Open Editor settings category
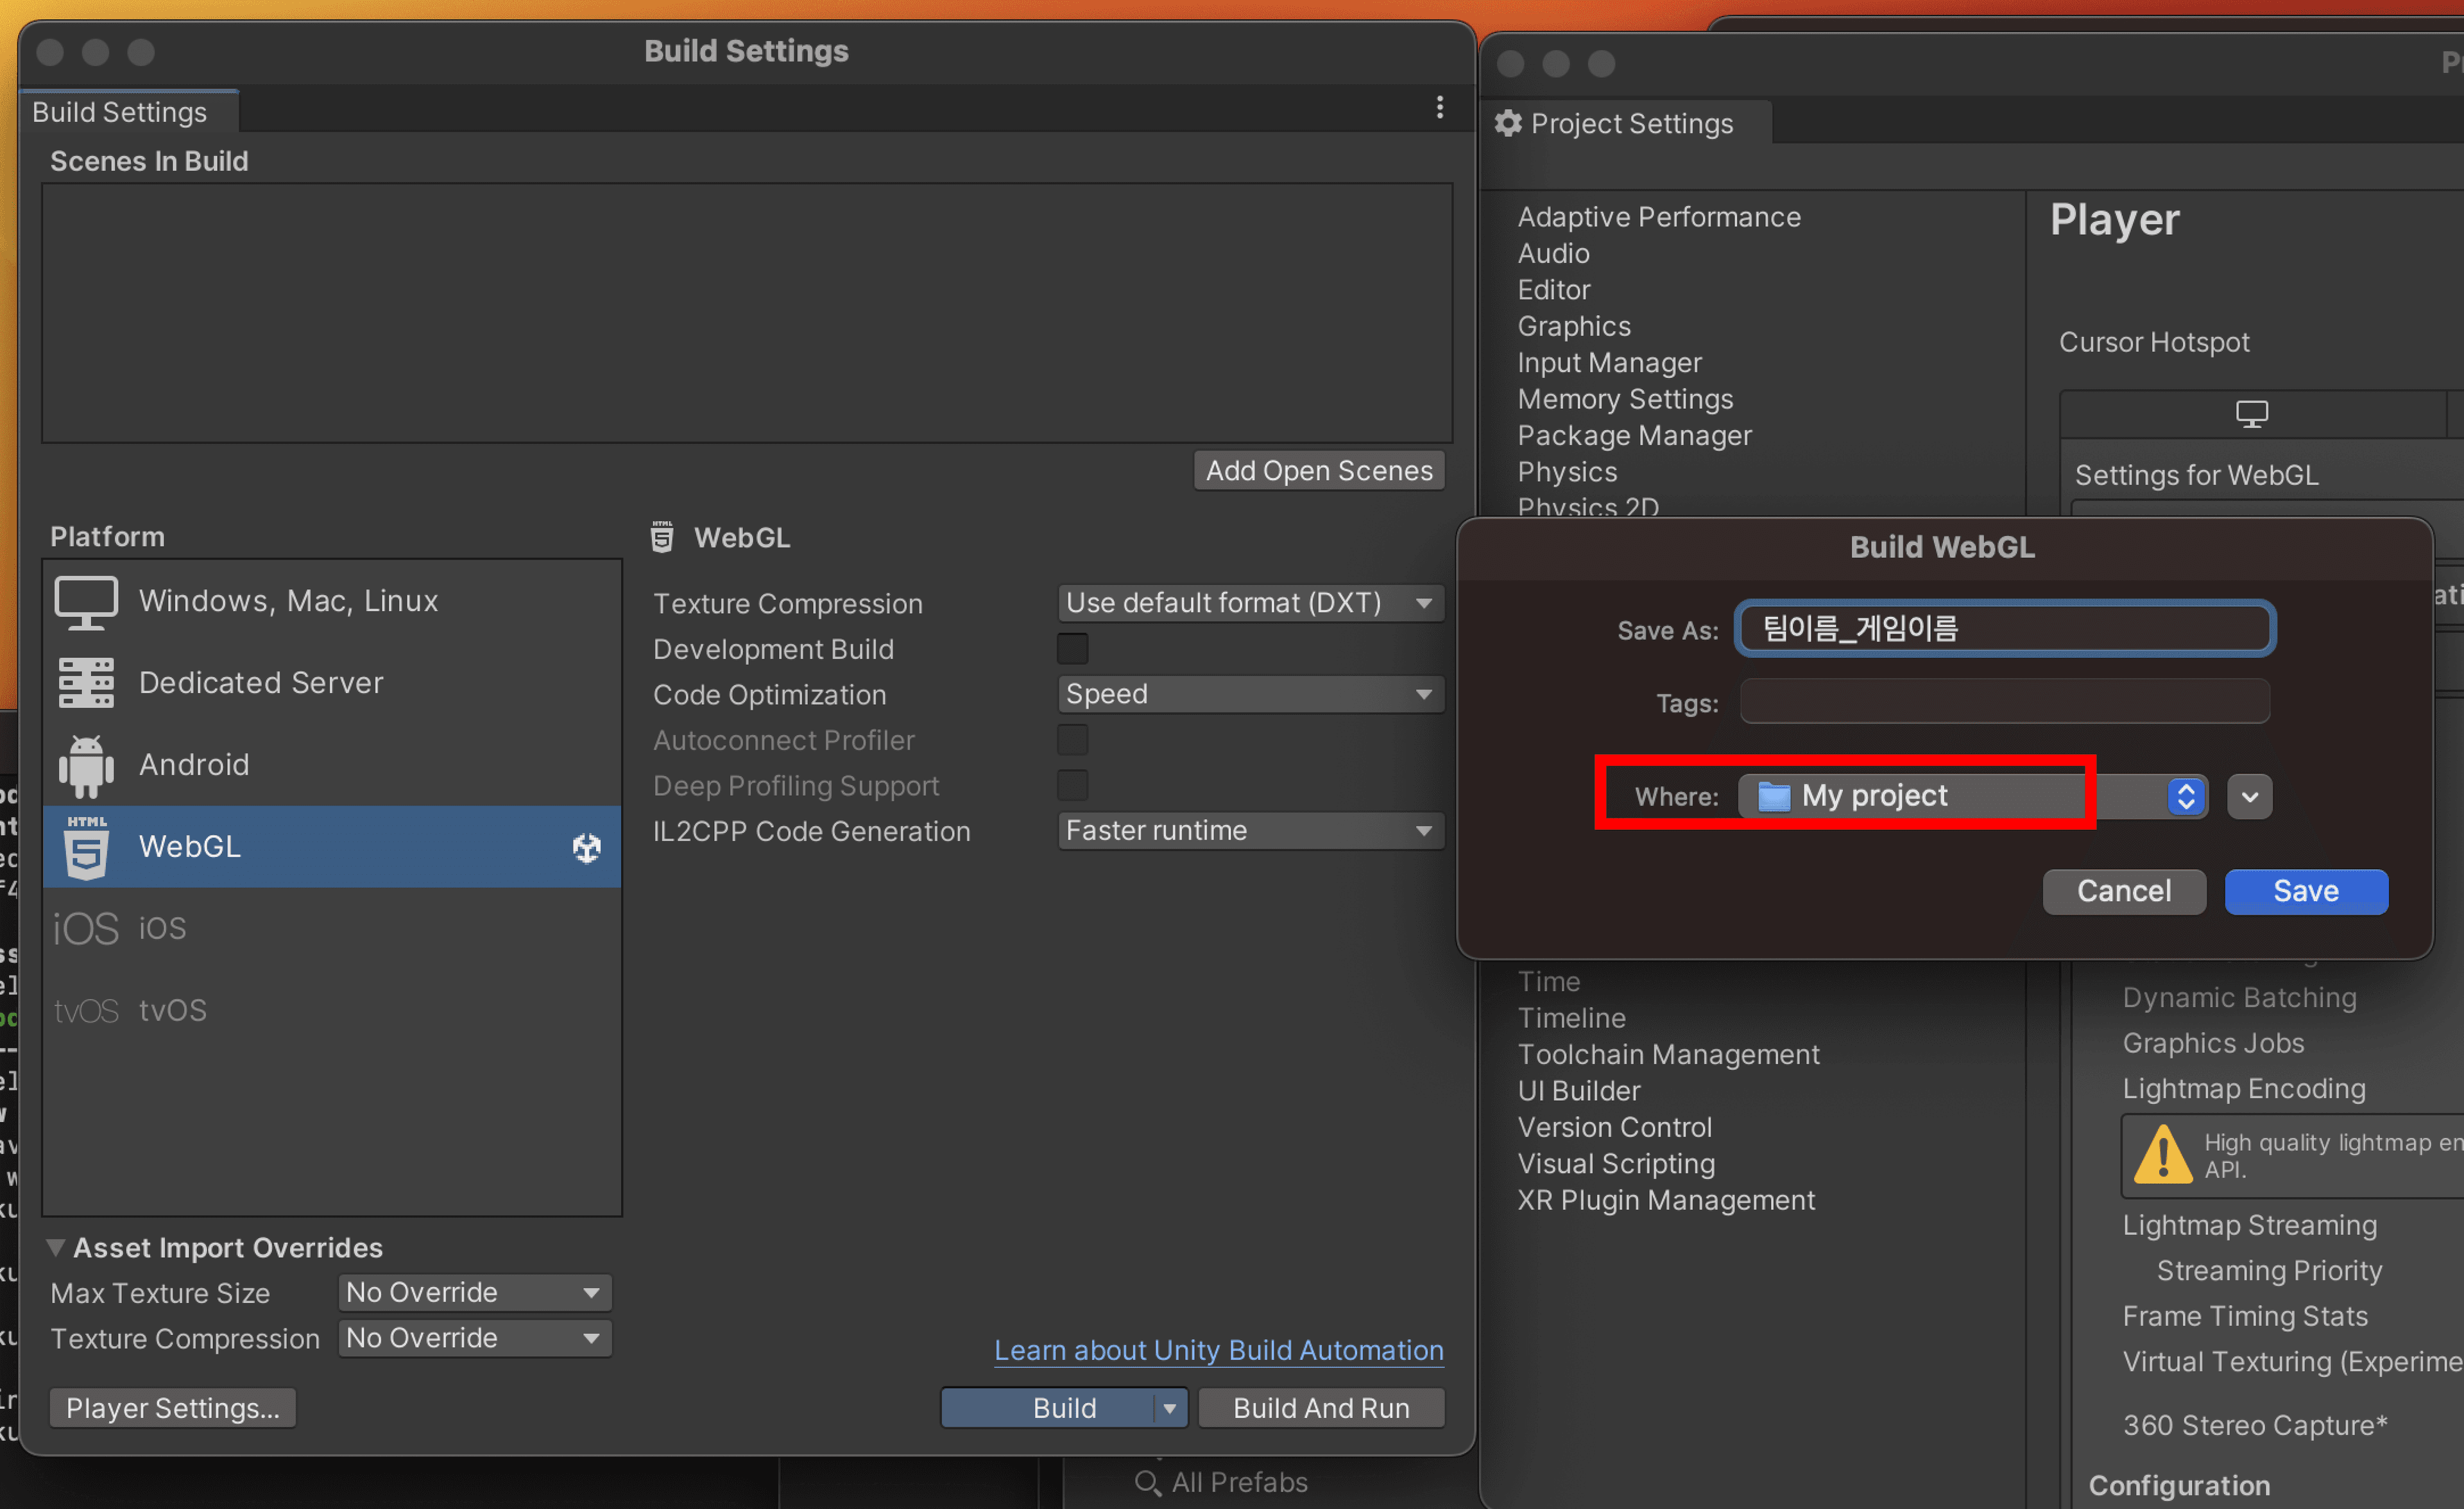Image resolution: width=2464 pixels, height=1509 pixels. pos(1553,290)
